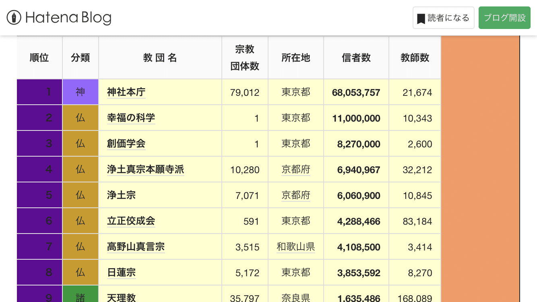
Task: Open the 日蓮宗 link
Action: (x=121, y=273)
